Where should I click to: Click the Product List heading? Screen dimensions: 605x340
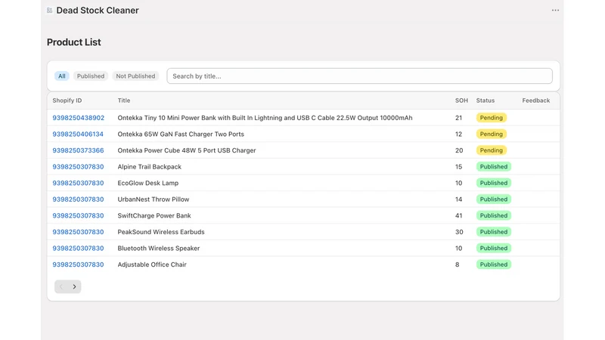[x=73, y=42]
